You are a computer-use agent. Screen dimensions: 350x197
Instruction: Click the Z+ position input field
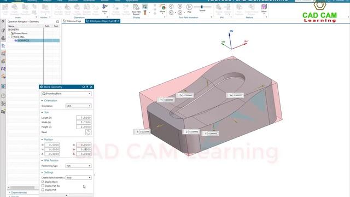(x=84, y=154)
